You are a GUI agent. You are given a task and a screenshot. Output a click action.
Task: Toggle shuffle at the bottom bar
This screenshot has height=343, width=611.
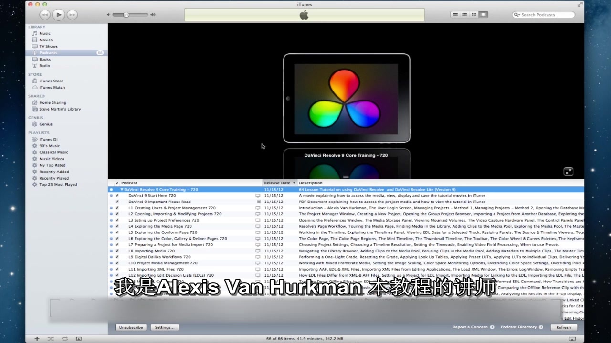click(51, 339)
